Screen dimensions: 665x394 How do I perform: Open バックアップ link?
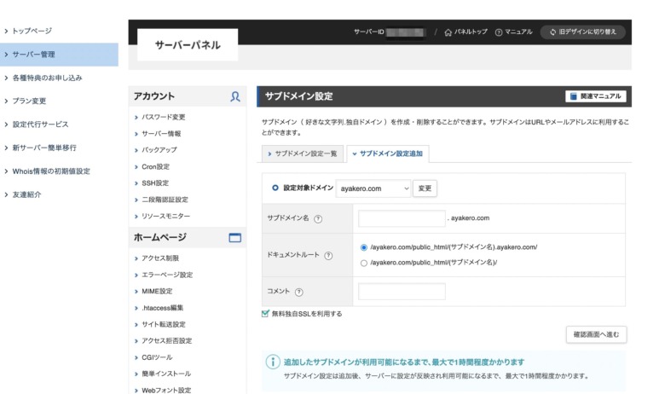[159, 150]
